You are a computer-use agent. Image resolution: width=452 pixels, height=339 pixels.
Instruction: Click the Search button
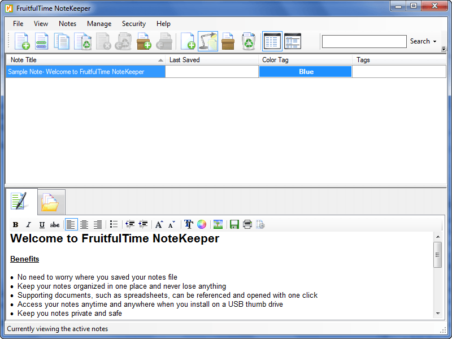point(420,41)
